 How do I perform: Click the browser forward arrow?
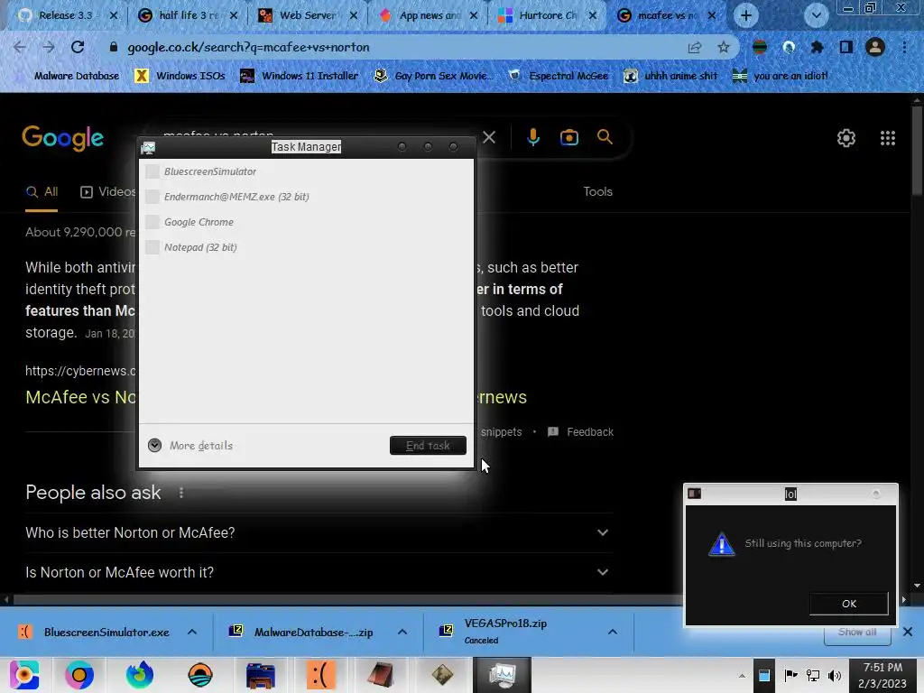(x=49, y=47)
